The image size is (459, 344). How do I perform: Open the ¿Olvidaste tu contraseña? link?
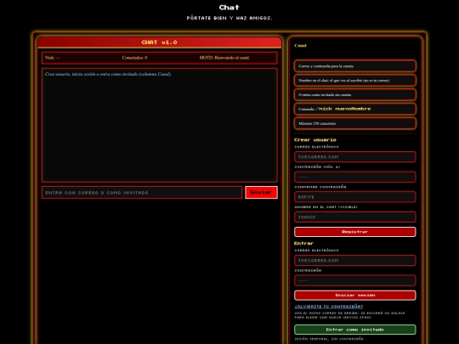click(x=328, y=307)
